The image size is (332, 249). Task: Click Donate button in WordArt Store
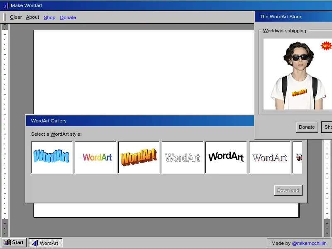[307, 127]
